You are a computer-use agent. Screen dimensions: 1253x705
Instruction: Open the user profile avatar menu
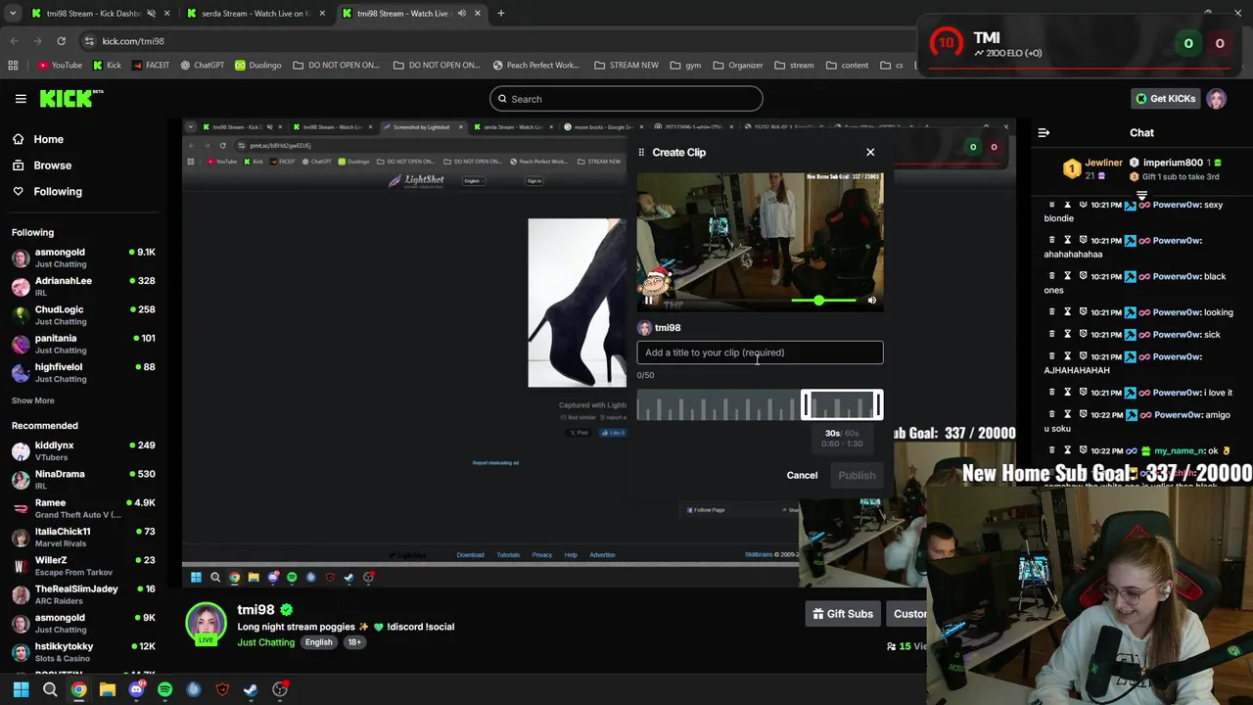pyautogui.click(x=1216, y=99)
